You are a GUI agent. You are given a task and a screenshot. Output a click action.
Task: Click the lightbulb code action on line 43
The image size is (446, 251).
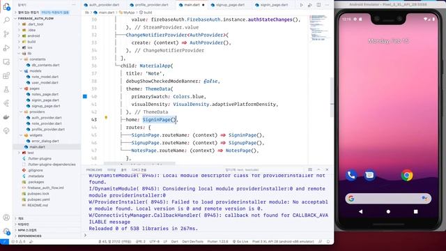coord(106,118)
